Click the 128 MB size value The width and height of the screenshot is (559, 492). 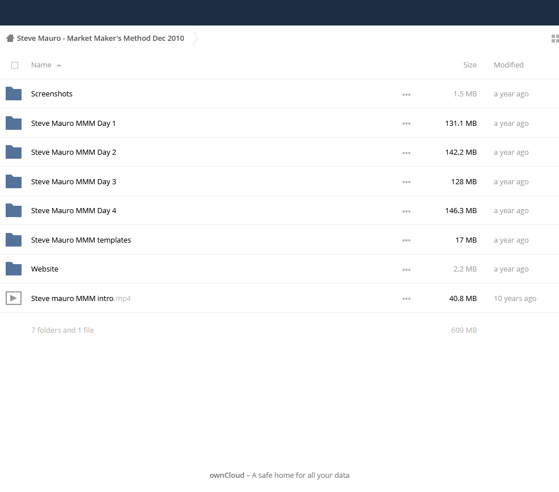pyautogui.click(x=464, y=182)
